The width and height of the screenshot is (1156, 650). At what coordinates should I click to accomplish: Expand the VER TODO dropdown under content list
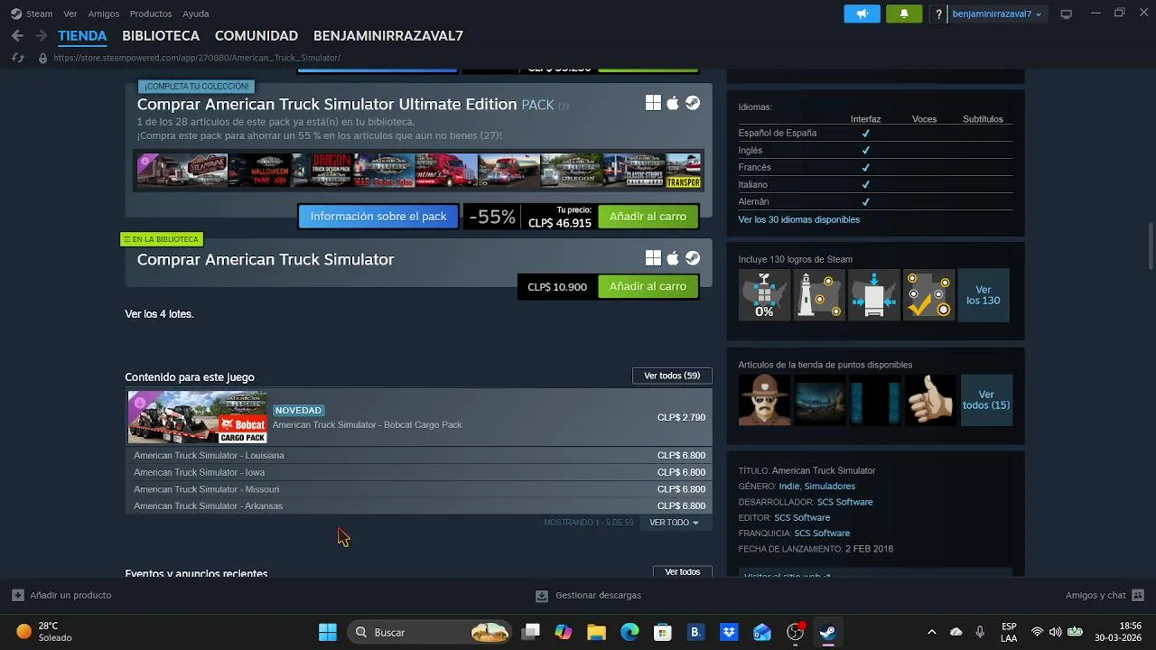(674, 523)
